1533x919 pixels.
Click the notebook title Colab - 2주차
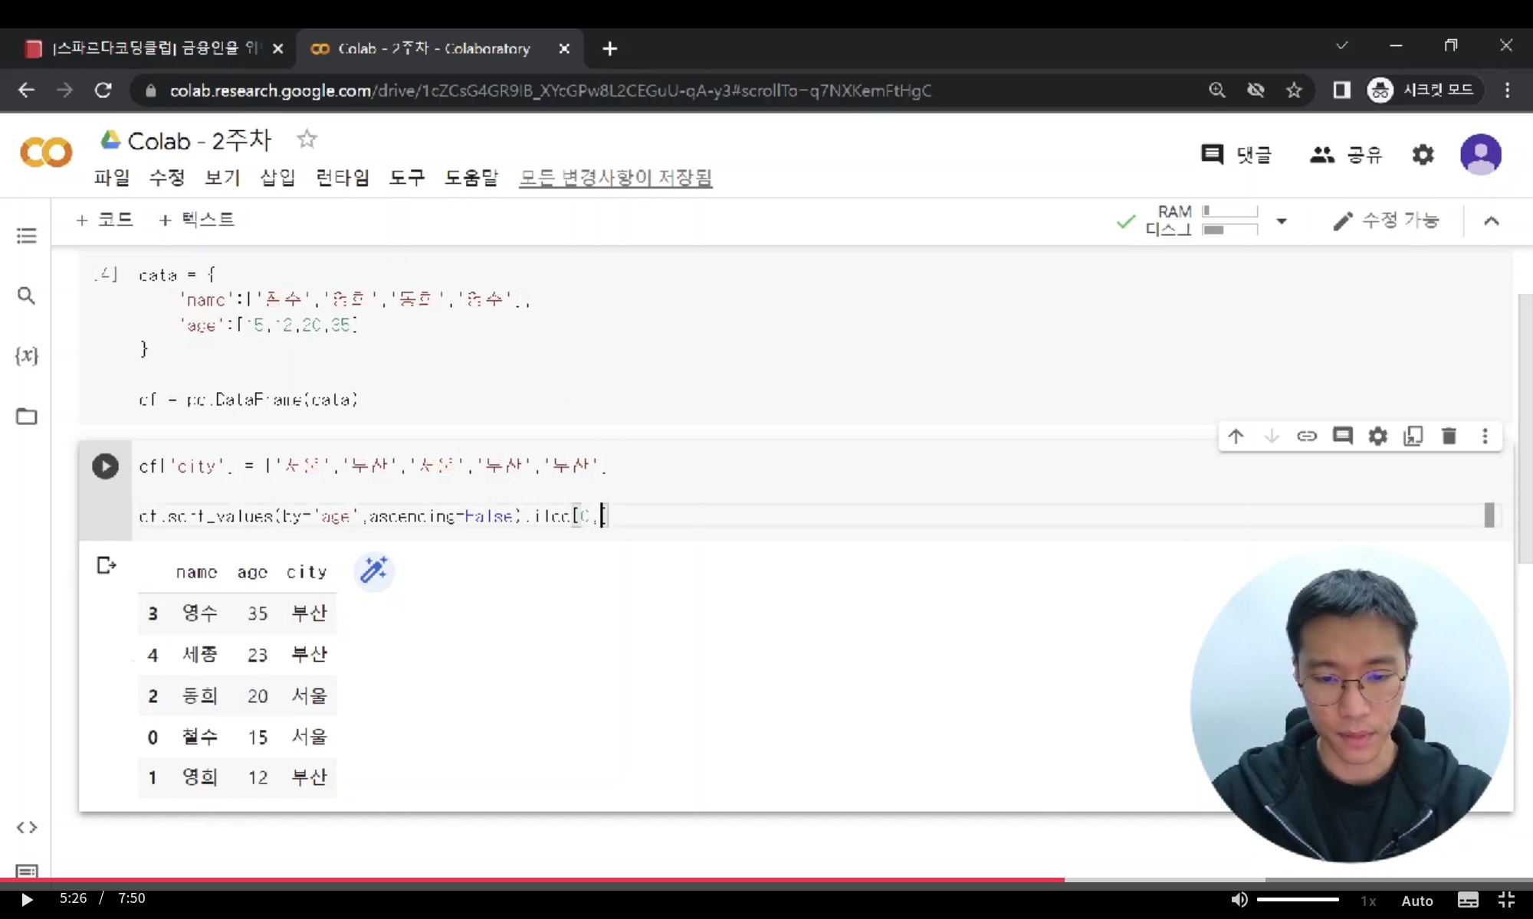pos(199,140)
